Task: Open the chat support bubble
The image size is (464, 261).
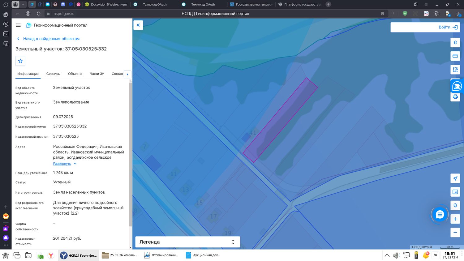Action: [x=440, y=215]
